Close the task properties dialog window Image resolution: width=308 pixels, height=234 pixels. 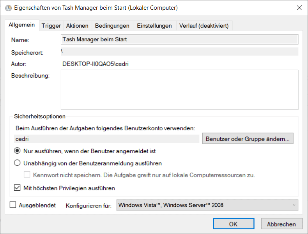(299, 8)
